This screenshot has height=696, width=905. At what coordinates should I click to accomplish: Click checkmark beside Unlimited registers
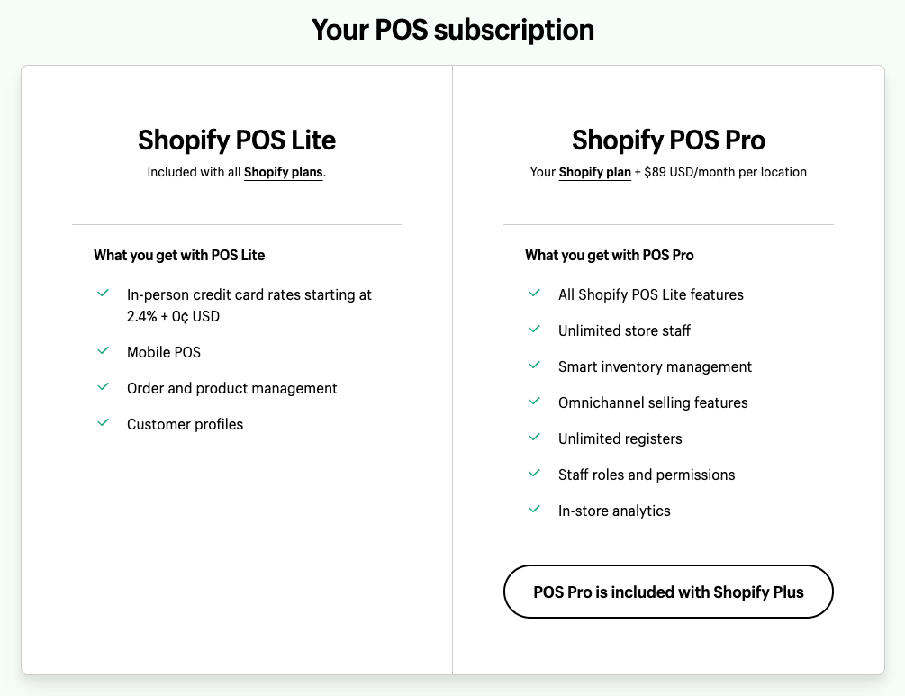tap(535, 438)
